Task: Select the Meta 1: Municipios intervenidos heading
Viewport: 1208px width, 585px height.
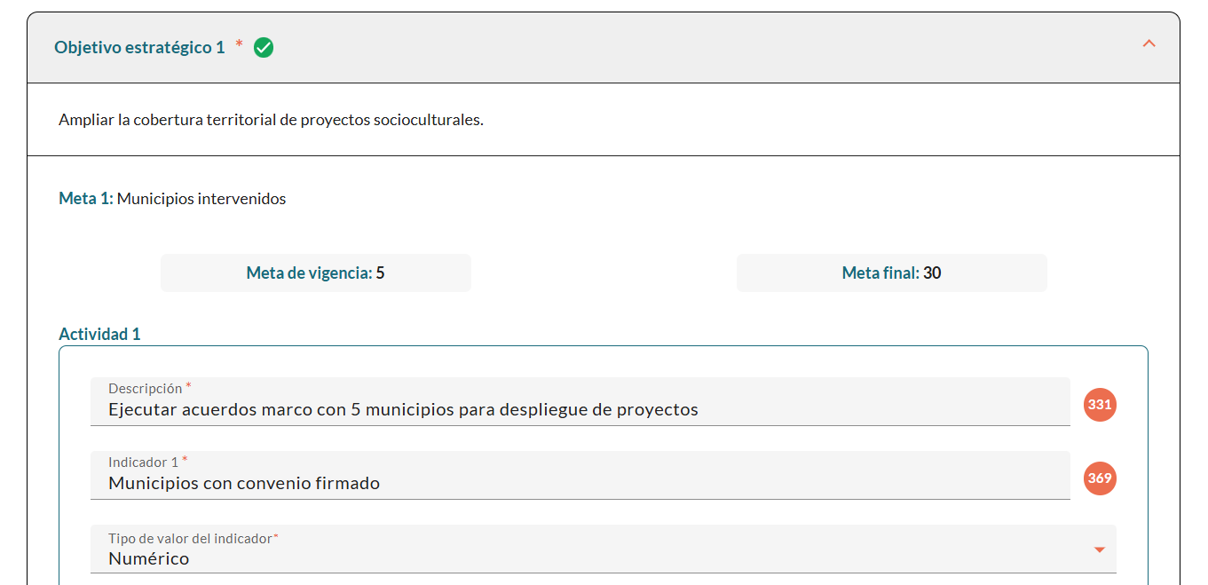Action: (x=171, y=198)
